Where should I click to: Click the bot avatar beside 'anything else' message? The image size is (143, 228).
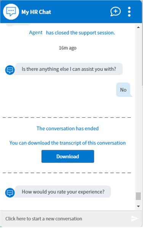(10, 70)
